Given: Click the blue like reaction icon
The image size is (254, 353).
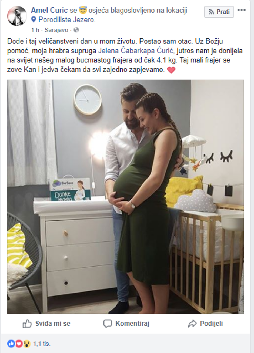Looking at the screenshot, I should [x=11, y=344].
